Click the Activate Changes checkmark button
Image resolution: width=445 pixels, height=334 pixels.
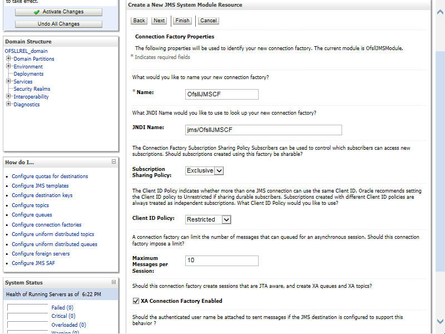pyautogui.click(x=58, y=12)
